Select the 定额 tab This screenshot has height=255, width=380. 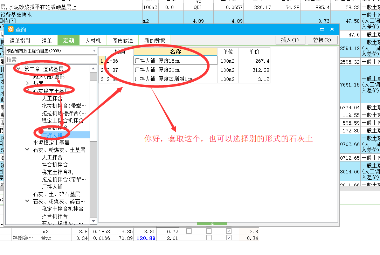pos(69,41)
